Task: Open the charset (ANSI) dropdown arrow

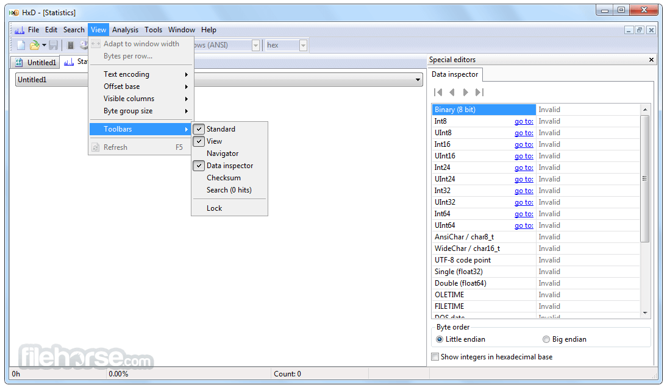Action: pyautogui.click(x=255, y=45)
